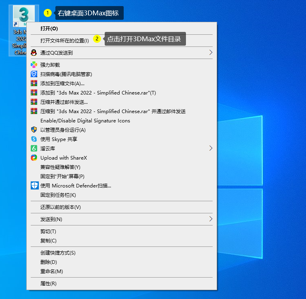
Task: Select 扫描病毒(腾讯电脑管家)
Action: pyautogui.click(x=122, y=74)
